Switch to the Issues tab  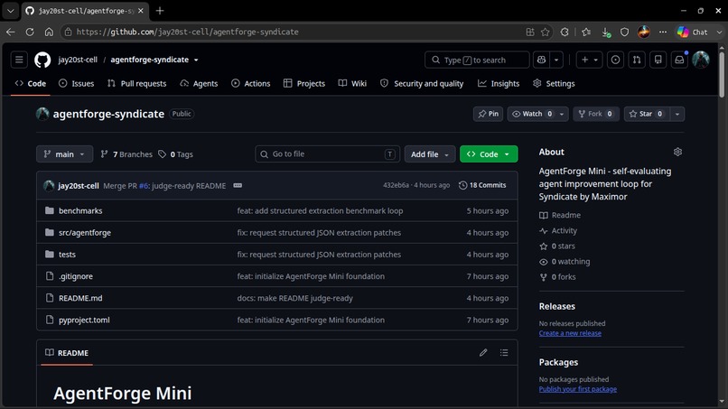click(x=77, y=84)
